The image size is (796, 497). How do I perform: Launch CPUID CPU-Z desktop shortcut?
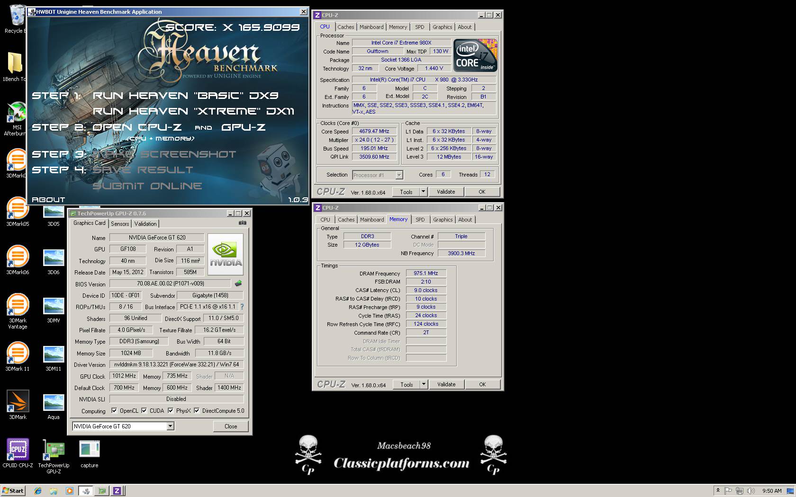pos(18,453)
